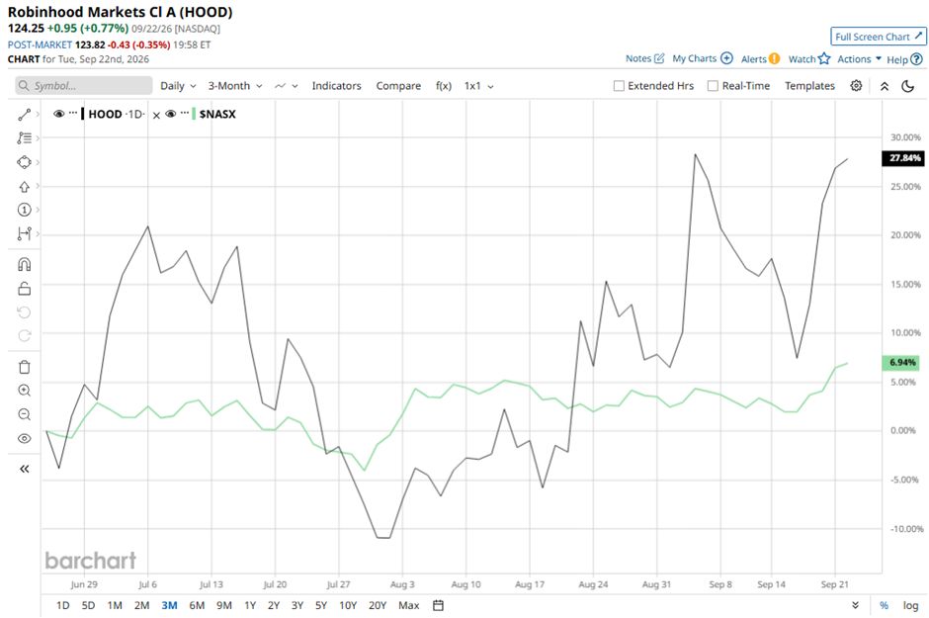Open chart settings gear icon
The width and height of the screenshot is (929, 618).
(856, 86)
